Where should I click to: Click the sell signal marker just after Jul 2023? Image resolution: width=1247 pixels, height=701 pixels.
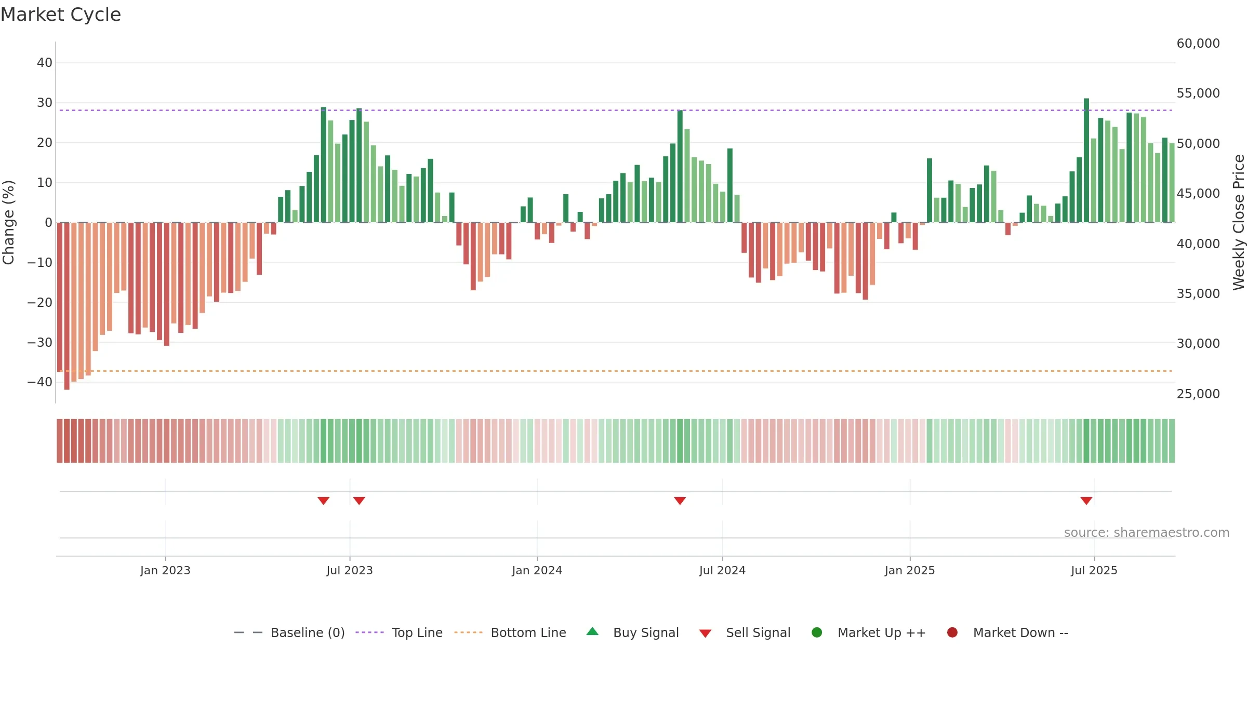(359, 501)
